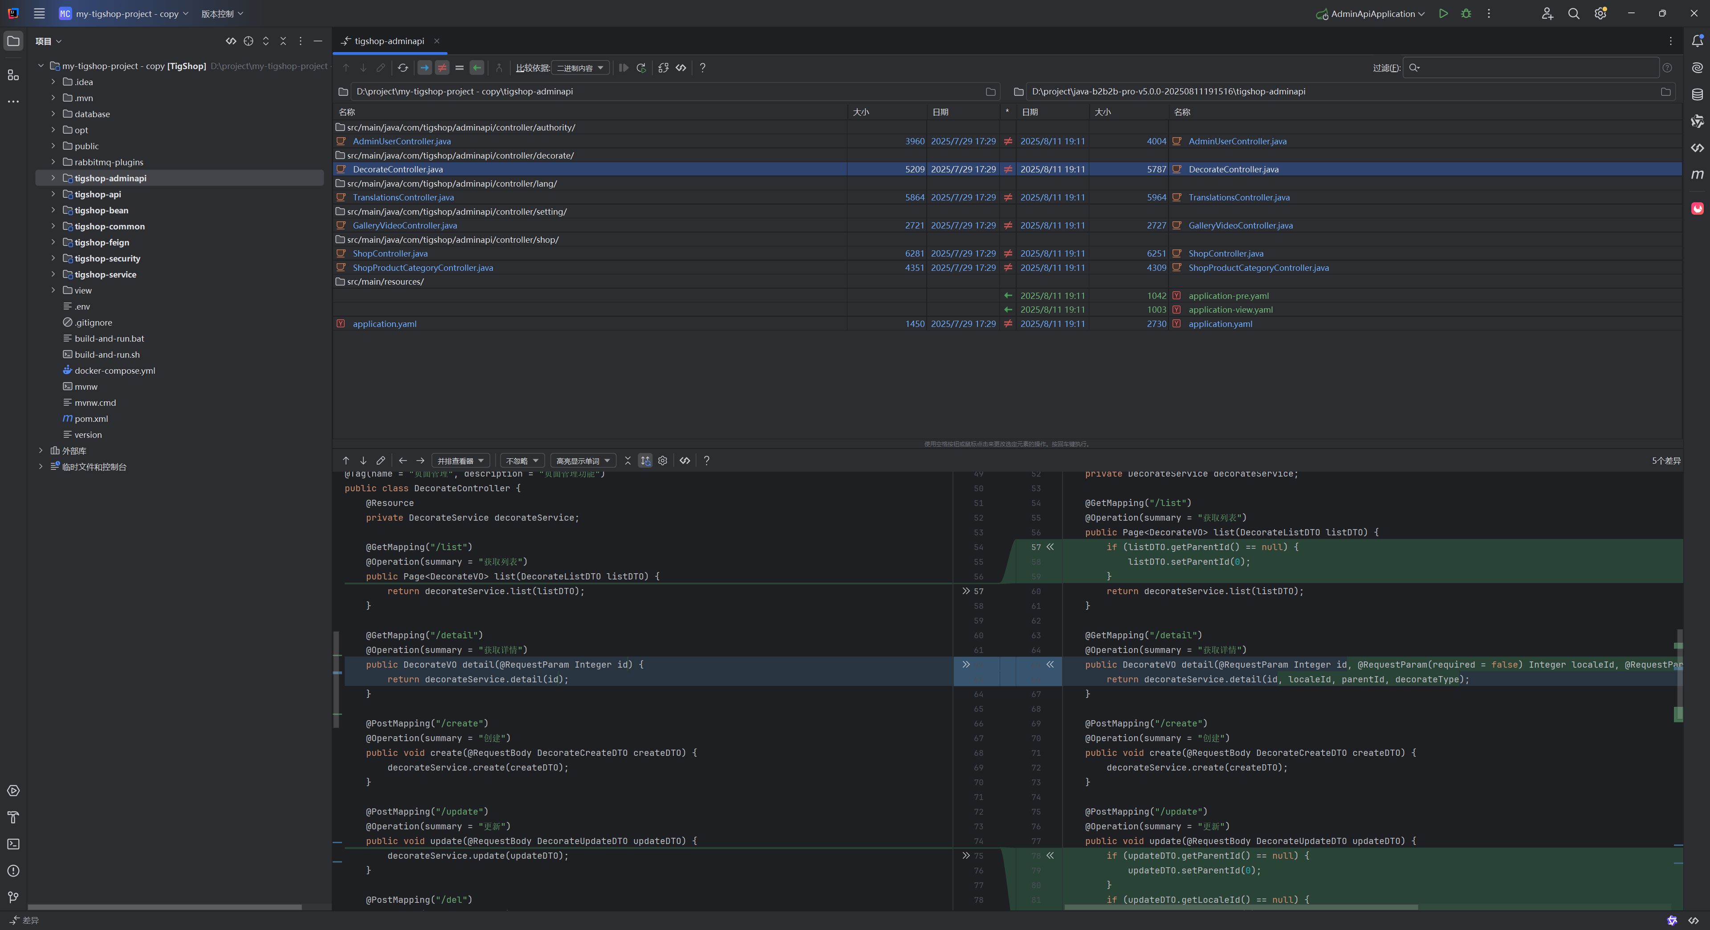Select TranslationsController.java on the left
This screenshot has width=1710, height=930.
[403, 197]
